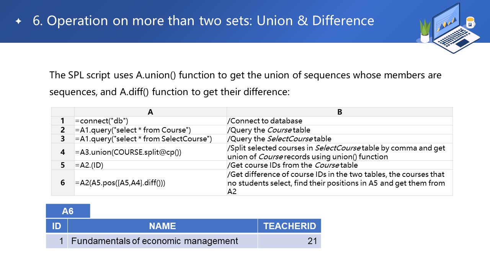Click the =A2.(ID) cell
This screenshot has width=490, height=275.
click(x=150, y=165)
